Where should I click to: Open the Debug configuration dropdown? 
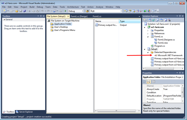[82, 11]
